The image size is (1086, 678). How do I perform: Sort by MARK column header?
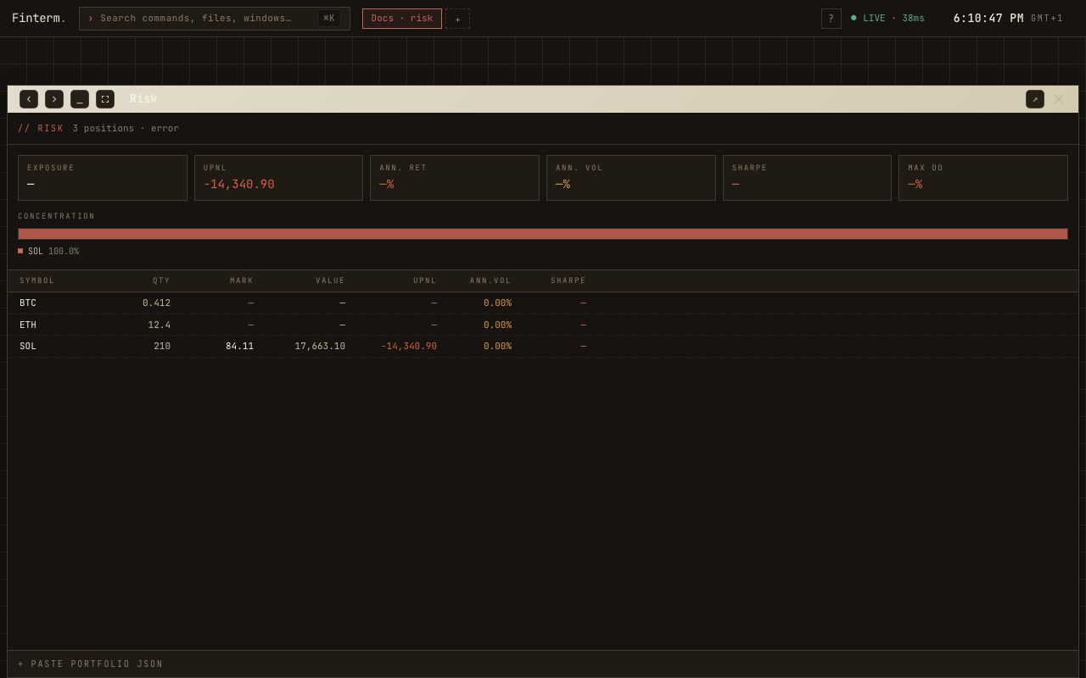pyautogui.click(x=242, y=281)
